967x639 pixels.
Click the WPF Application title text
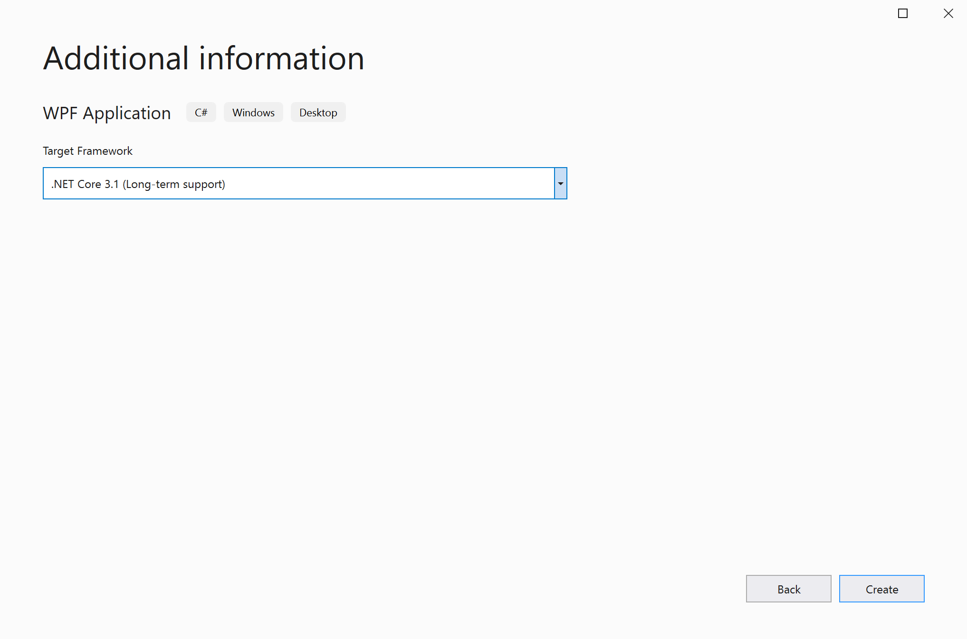tap(106, 113)
